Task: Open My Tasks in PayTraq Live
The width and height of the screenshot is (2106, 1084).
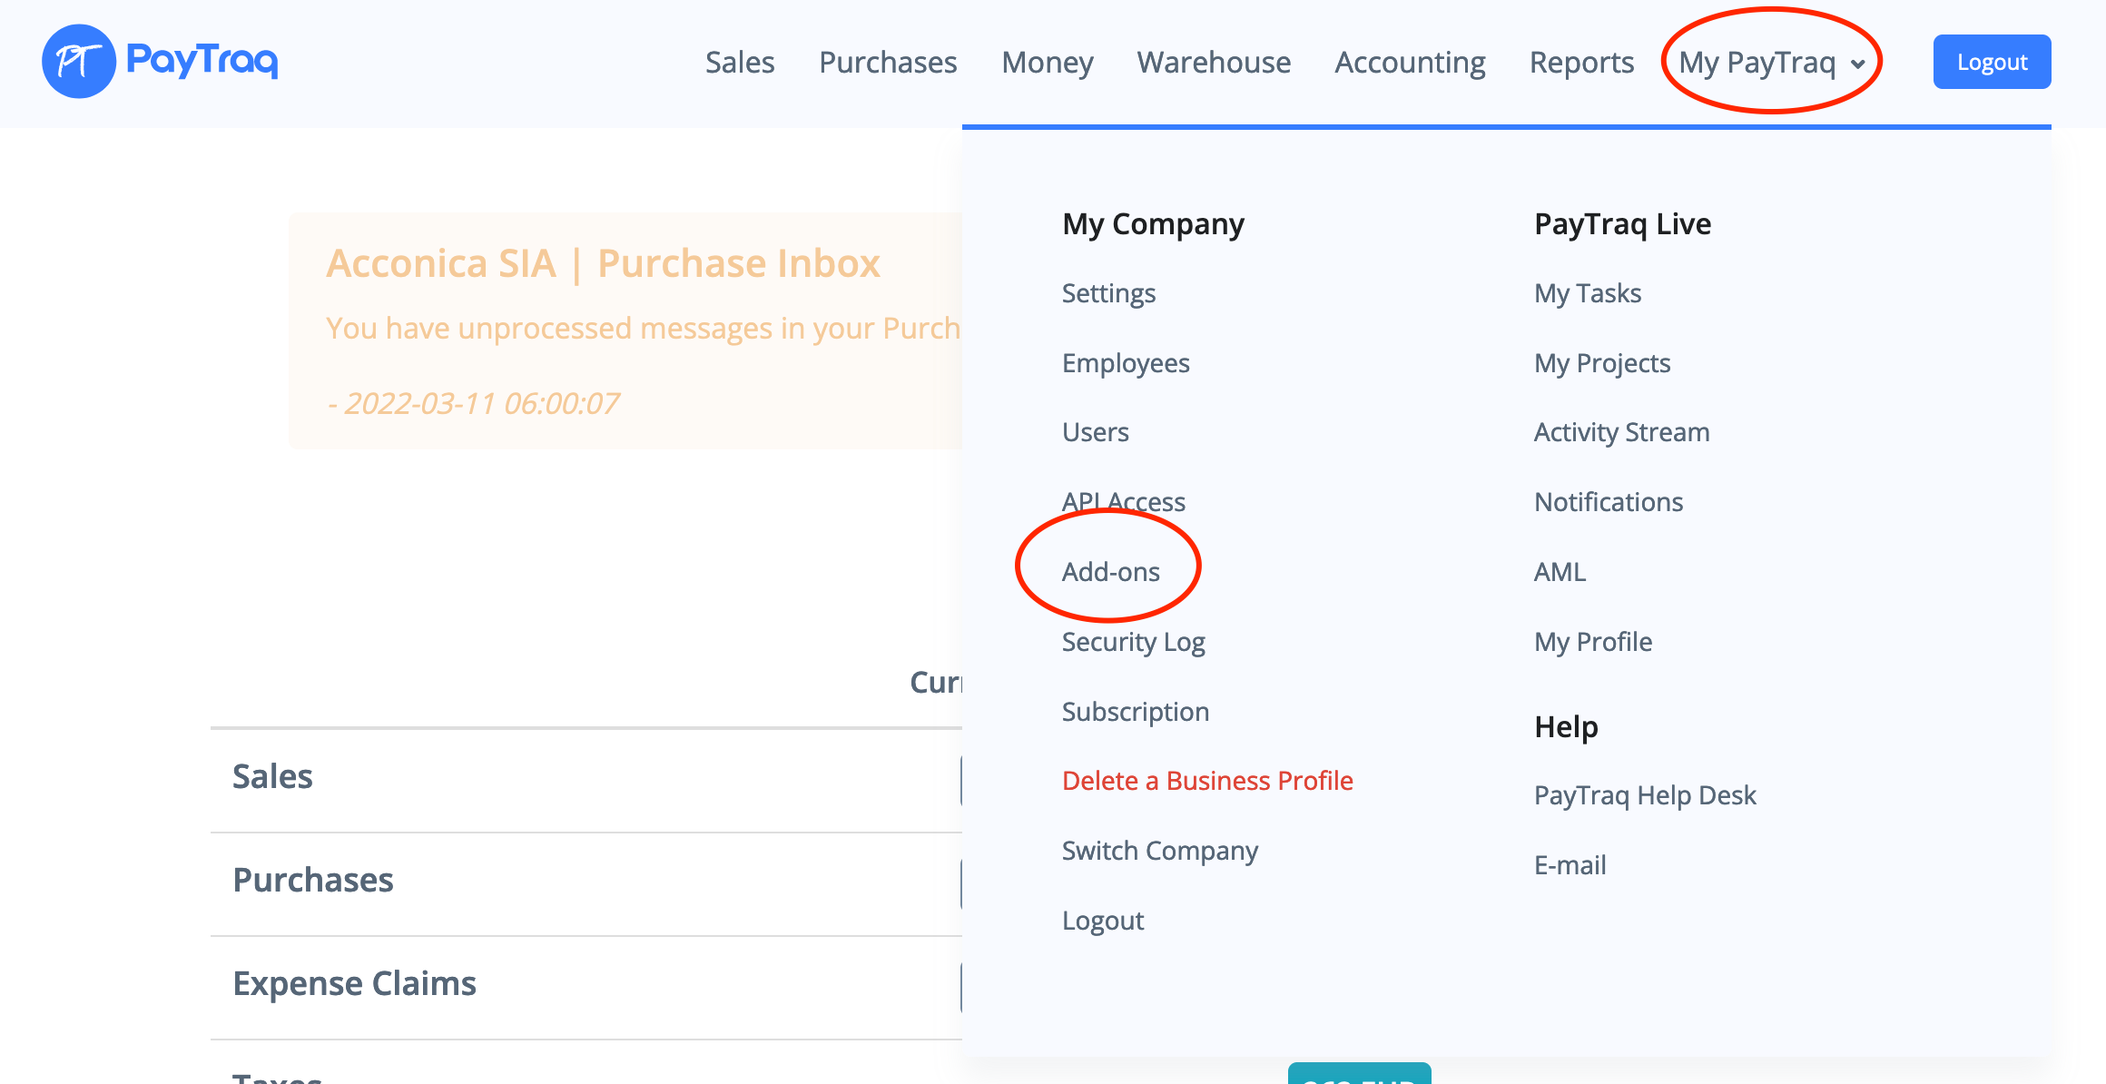Action: point(1587,293)
